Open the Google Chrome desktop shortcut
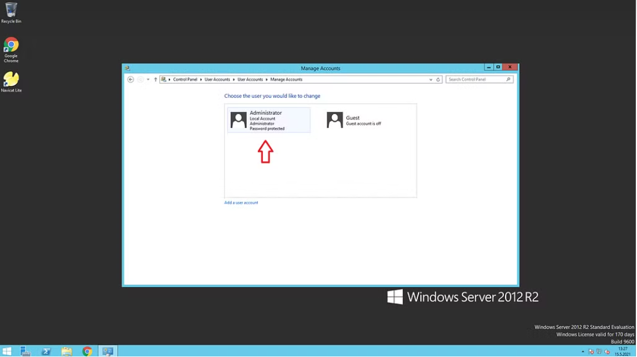Image resolution: width=637 pixels, height=357 pixels. coord(11,50)
